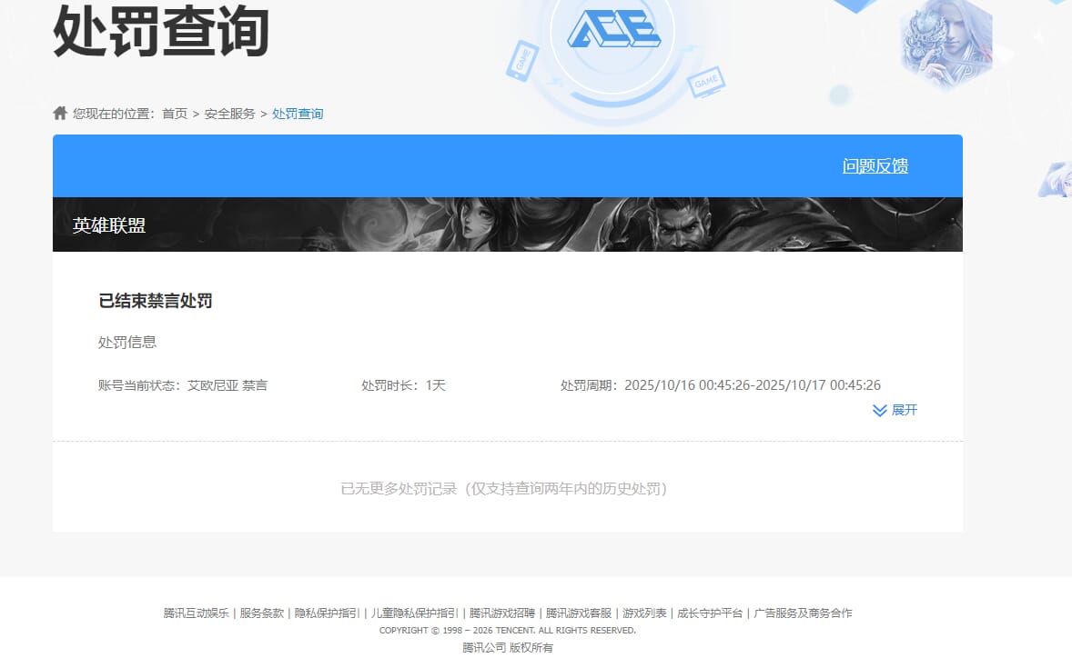This screenshot has height=668, width=1072.
Task: Click 处罚时长：1天 text
Action: (x=403, y=385)
